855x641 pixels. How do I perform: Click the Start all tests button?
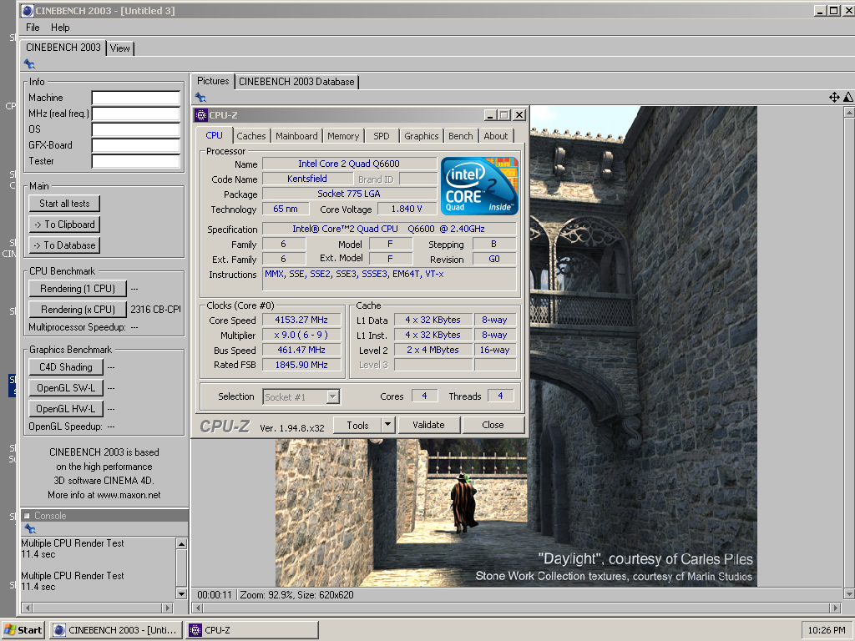pos(64,204)
